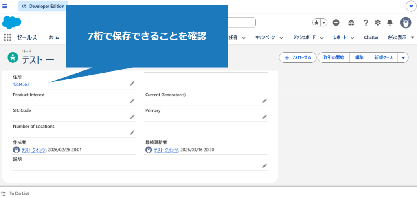Image resolution: width=417 pixels, height=198 pixels.
Task: Open the help question mark icon
Action: [366, 23]
